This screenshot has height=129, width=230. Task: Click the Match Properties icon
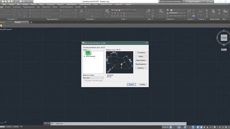tap(161, 11)
